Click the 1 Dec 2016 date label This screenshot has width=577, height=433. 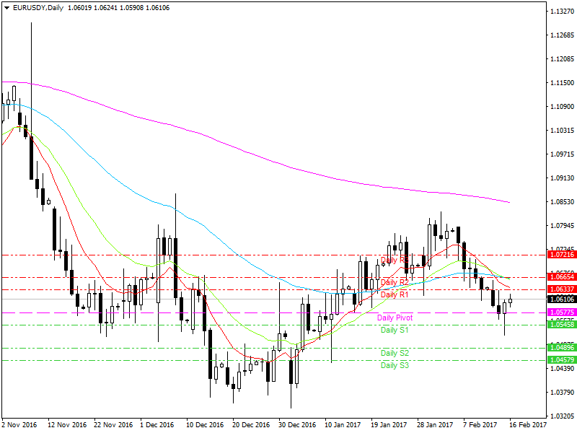tap(157, 425)
